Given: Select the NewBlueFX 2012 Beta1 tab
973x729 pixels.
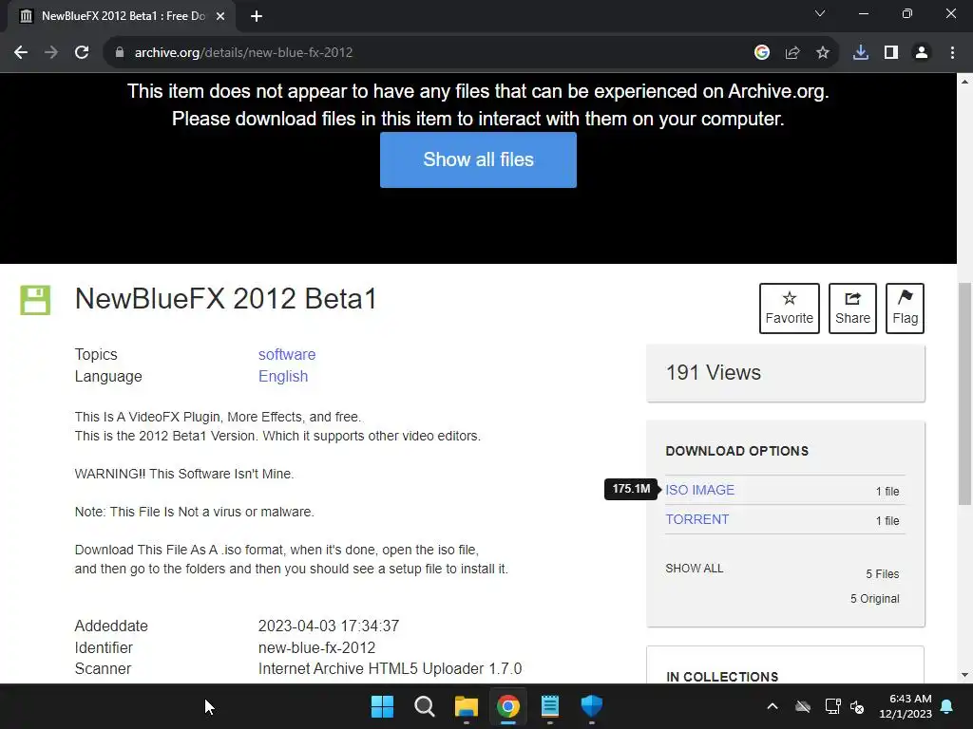Looking at the screenshot, I should pyautogui.click(x=123, y=16).
